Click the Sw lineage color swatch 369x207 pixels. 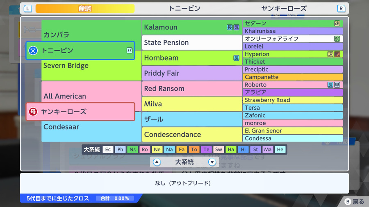point(219,149)
